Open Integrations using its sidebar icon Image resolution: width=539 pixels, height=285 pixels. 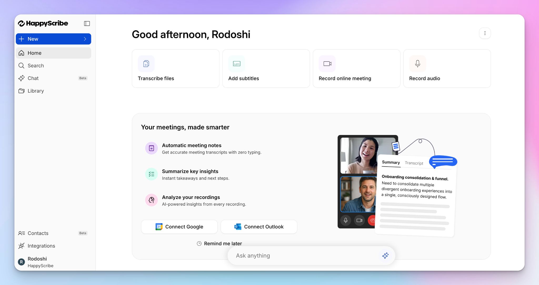point(21,246)
